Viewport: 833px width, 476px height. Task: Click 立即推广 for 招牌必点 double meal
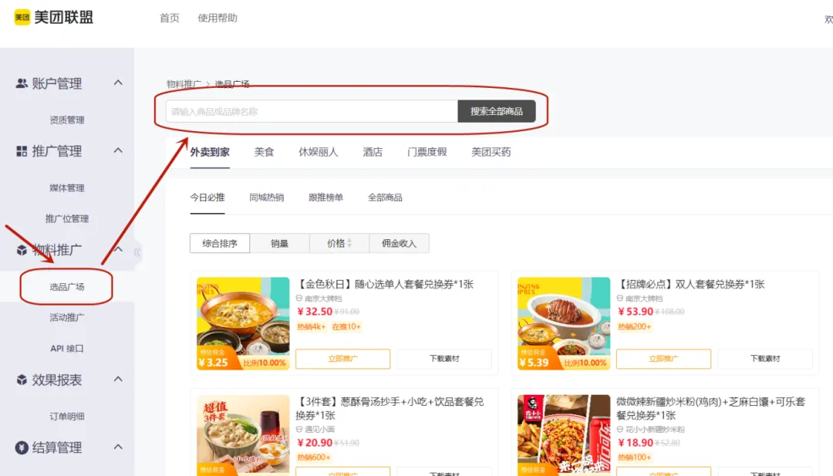pyautogui.click(x=663, y=359)
